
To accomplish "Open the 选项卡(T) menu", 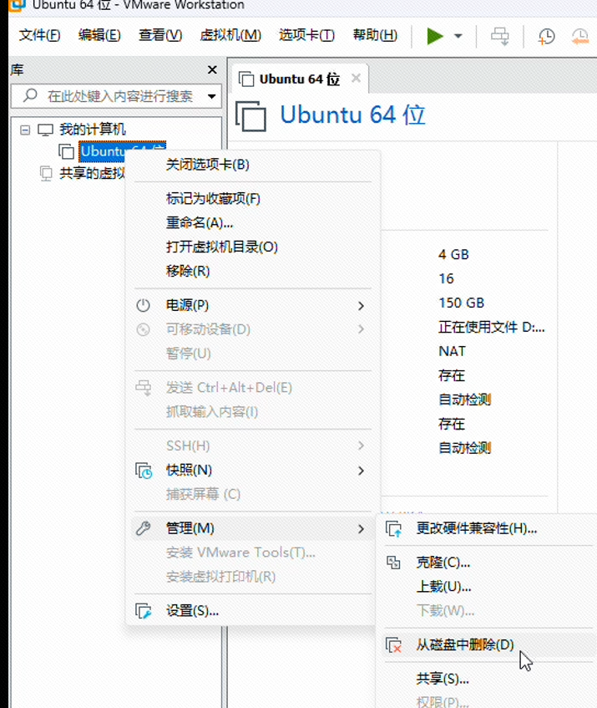I will (306, 35).
